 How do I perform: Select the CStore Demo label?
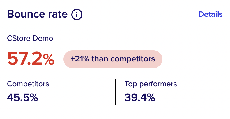[30, 38]
